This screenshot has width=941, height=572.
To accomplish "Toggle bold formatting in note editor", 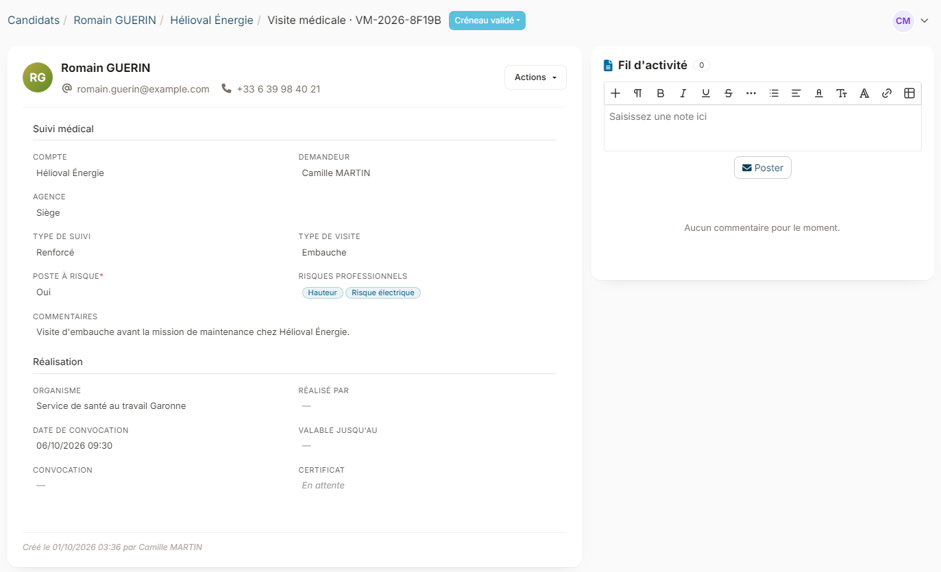I will tap(661, 93).
